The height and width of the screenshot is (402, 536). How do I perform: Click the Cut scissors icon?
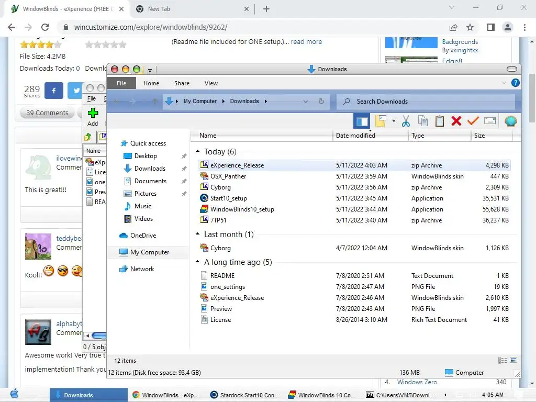(406, 121)
